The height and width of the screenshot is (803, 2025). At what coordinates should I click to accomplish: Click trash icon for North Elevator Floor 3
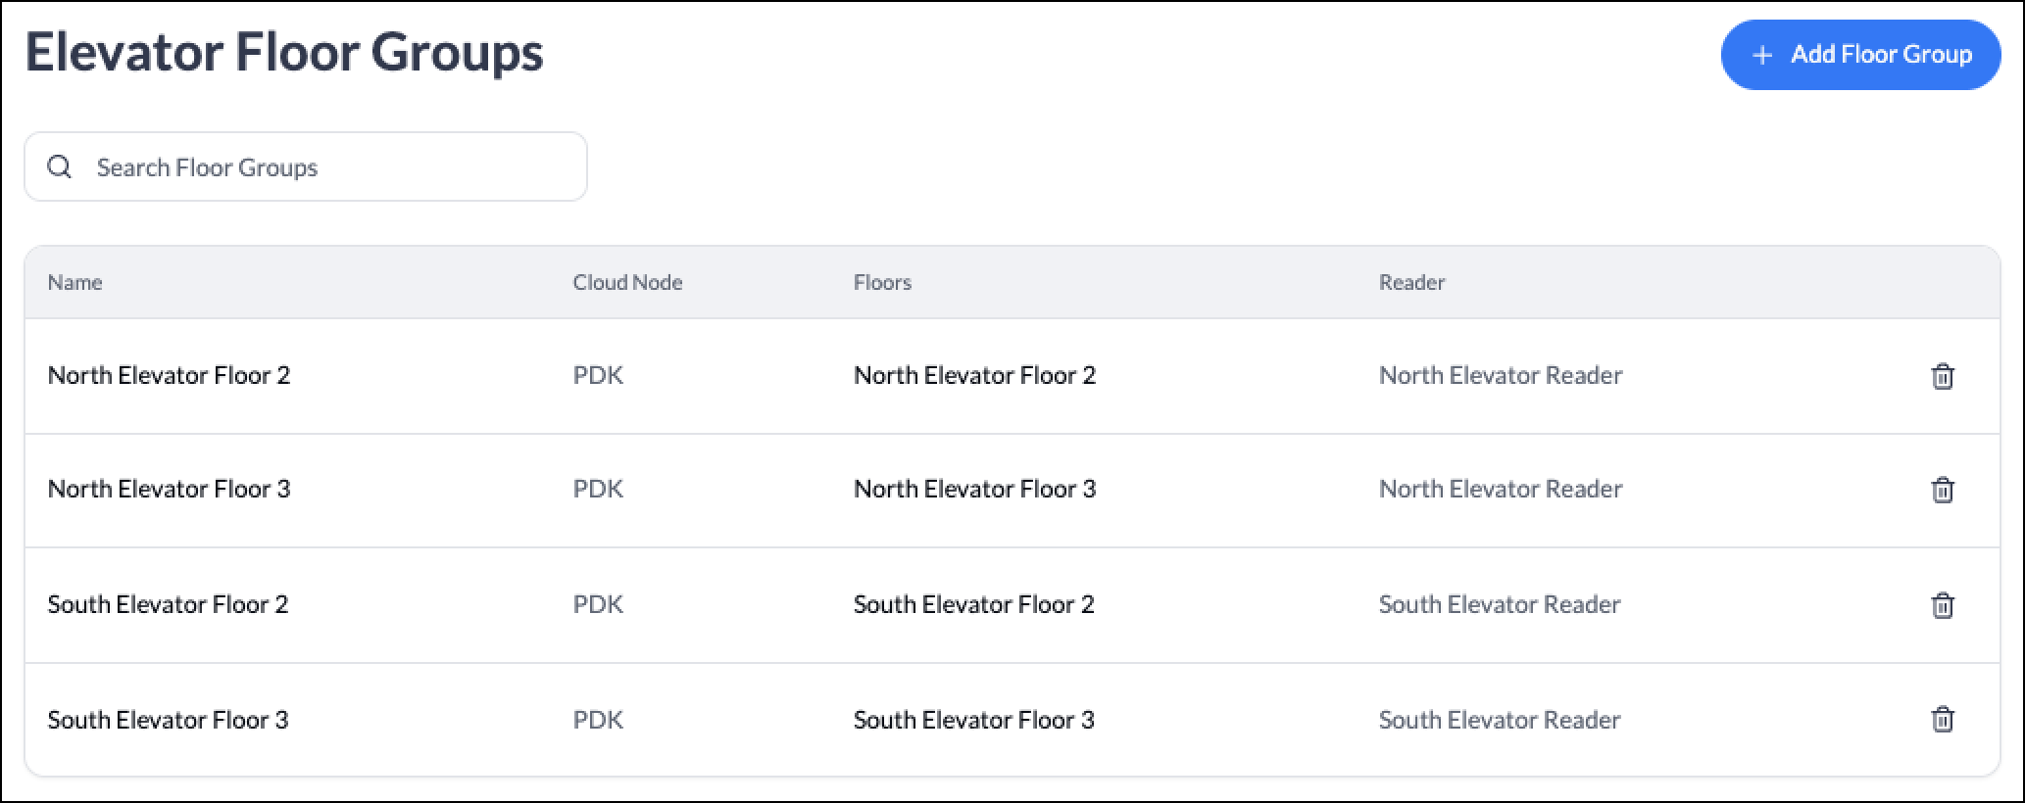[x=1942, y=490]
